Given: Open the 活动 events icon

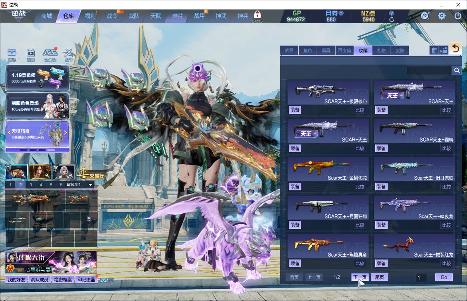Looking at the screenshot, I should click(x=12, y=55).
